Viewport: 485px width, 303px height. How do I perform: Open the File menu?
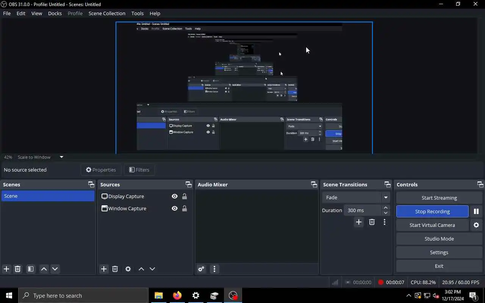point(7,13)
